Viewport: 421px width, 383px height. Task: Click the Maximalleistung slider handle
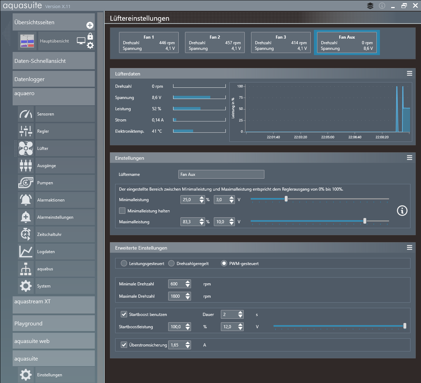coord(365,221)
